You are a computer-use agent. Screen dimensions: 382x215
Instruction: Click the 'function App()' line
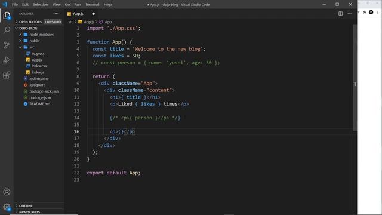109,42
